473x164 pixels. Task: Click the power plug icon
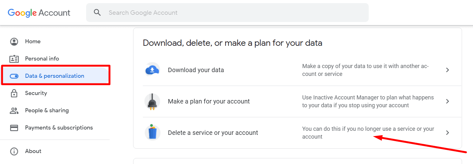coord(152,101)
